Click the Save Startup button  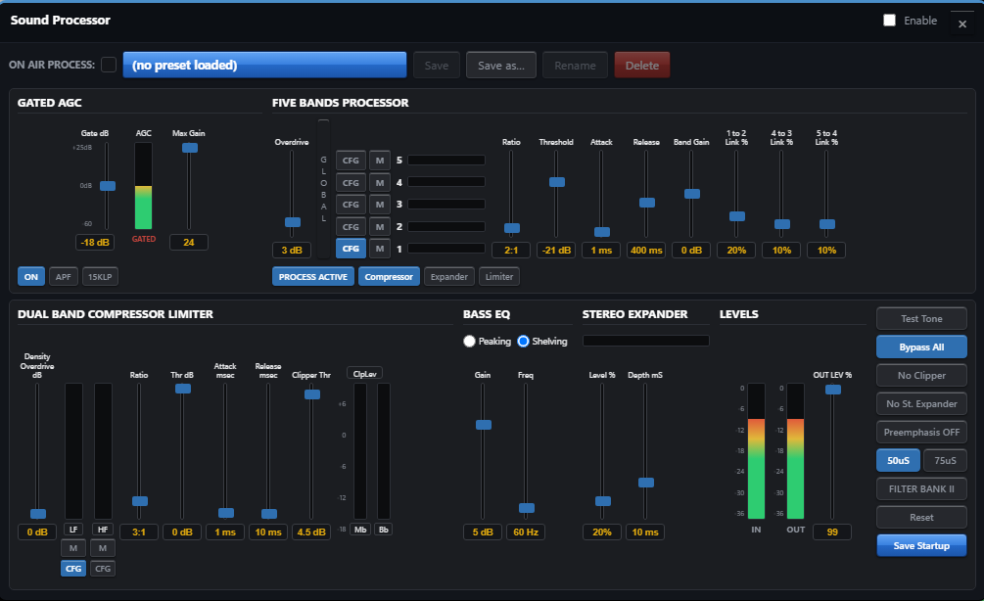coord(921,546)
